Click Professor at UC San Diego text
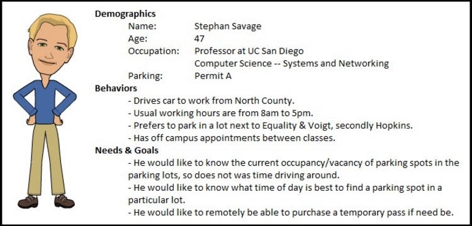Viewport: 472px width, 226px height. coord(249,51)
